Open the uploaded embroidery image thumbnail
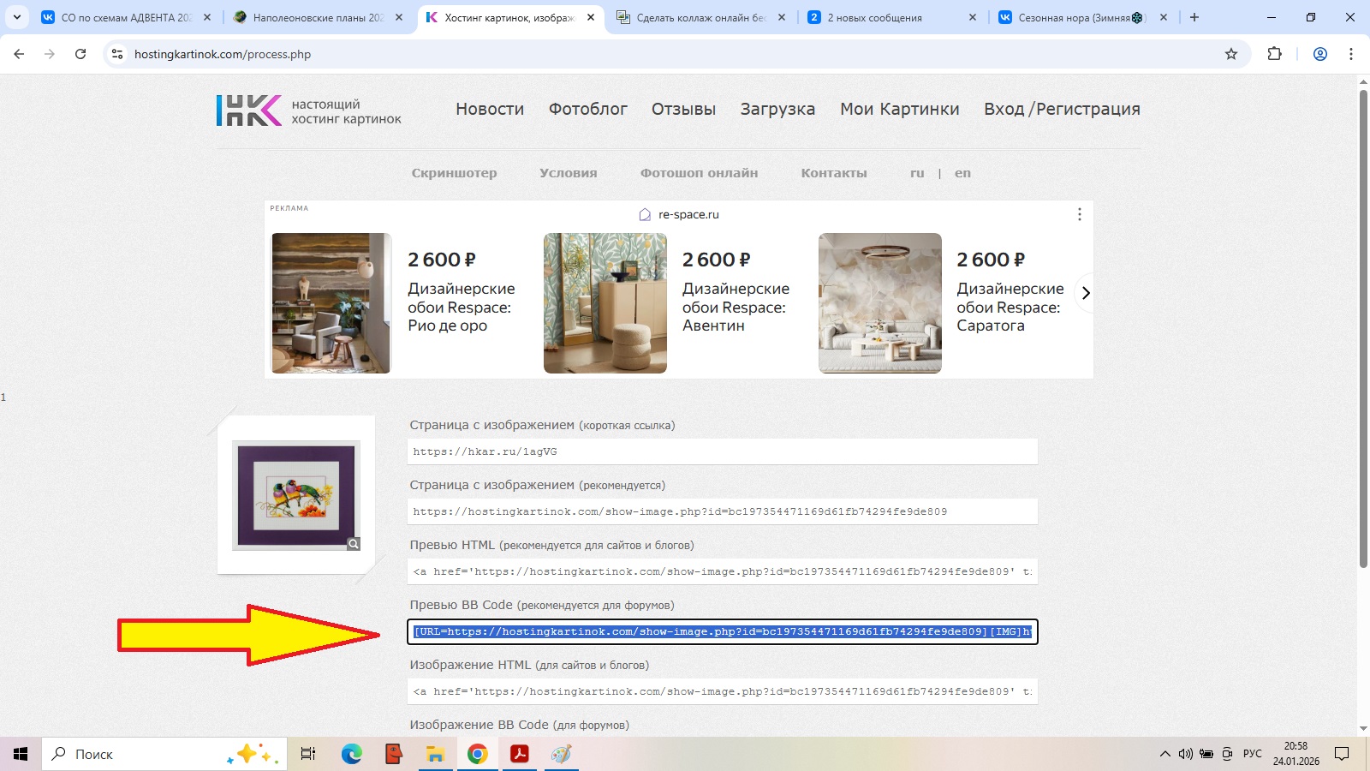Image resolution: width=1370 pixels, height=771 pixels. click(296, 495)
